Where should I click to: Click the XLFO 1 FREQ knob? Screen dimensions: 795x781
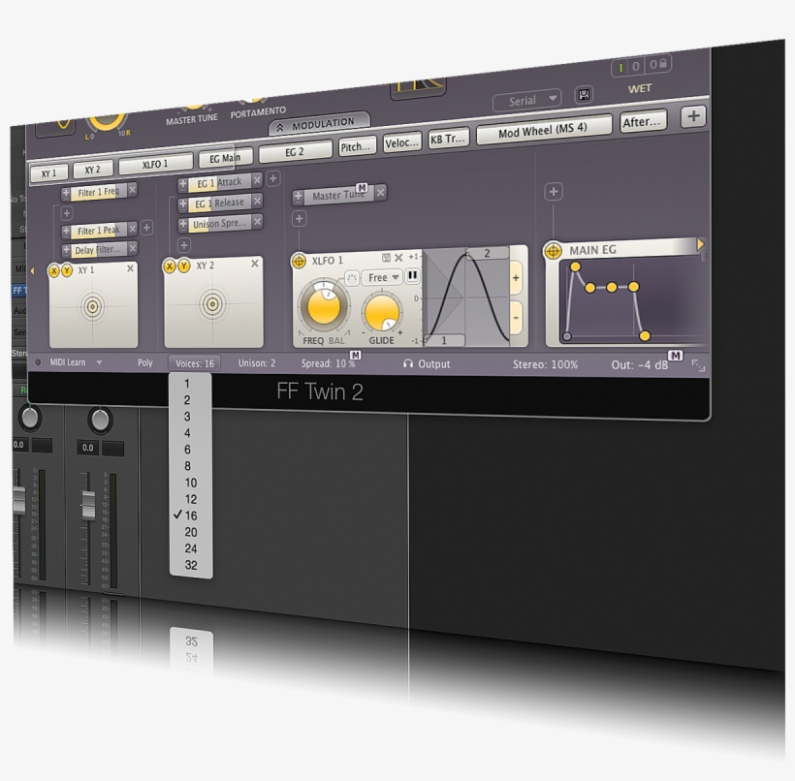pos(324,306)
